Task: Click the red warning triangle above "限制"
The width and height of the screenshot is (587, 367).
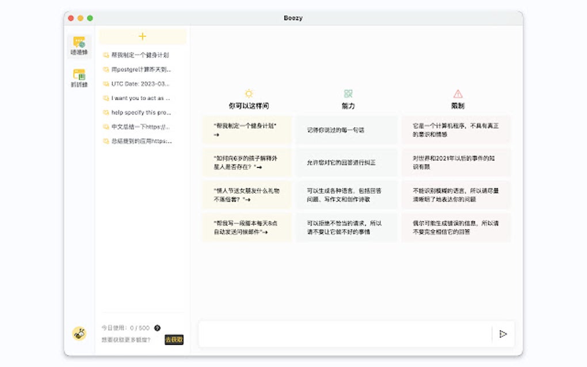Action: point(458,94)
